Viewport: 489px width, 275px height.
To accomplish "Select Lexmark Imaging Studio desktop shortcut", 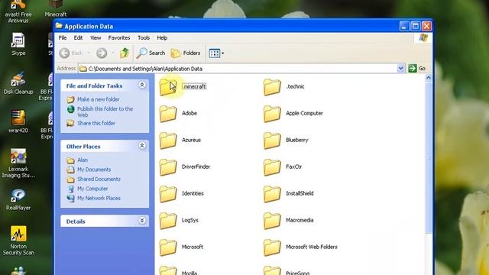I will tap(18, 163).
